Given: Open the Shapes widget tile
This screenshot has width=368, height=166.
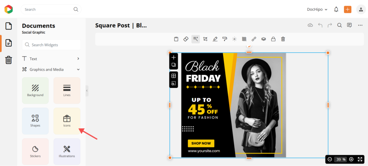Looking at the screenshot, I should pyautogui.click(x=35, y=121).
